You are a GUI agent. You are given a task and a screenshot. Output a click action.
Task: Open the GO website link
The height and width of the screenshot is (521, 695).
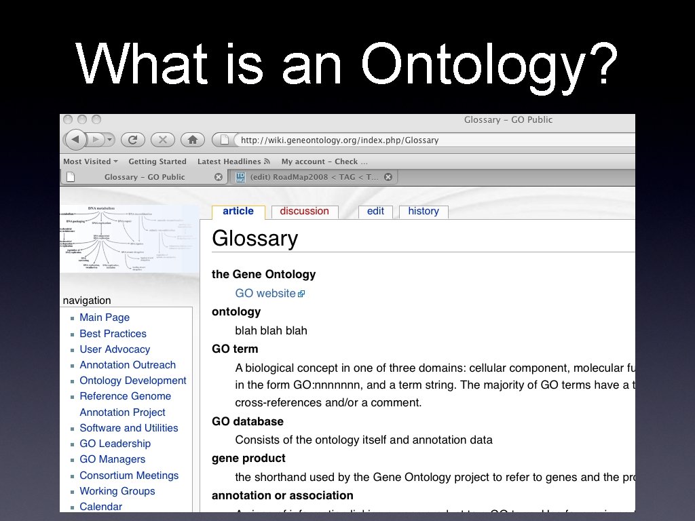point(263,292)
